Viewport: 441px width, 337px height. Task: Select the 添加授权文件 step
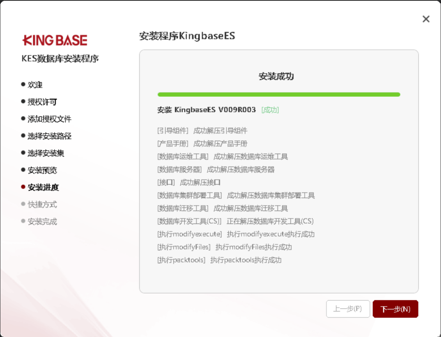[46, 119]
